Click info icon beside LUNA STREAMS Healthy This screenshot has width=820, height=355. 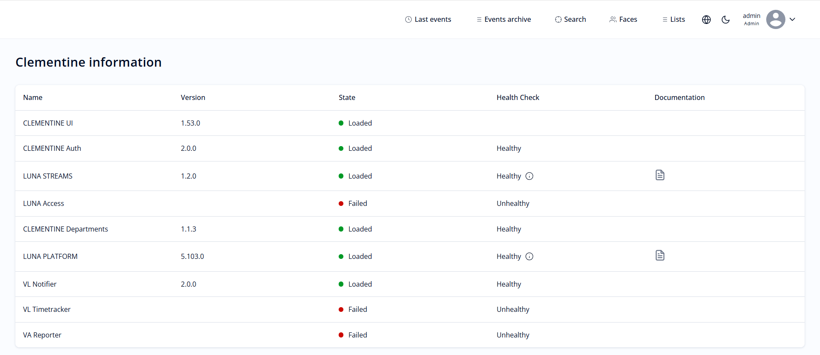[529, 176]
